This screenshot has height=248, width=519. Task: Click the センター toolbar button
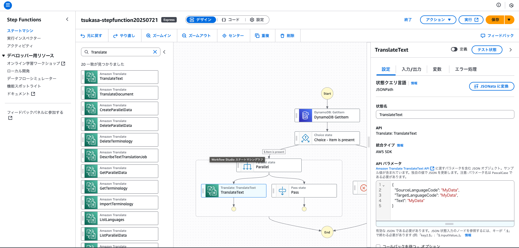coord(233,36)
